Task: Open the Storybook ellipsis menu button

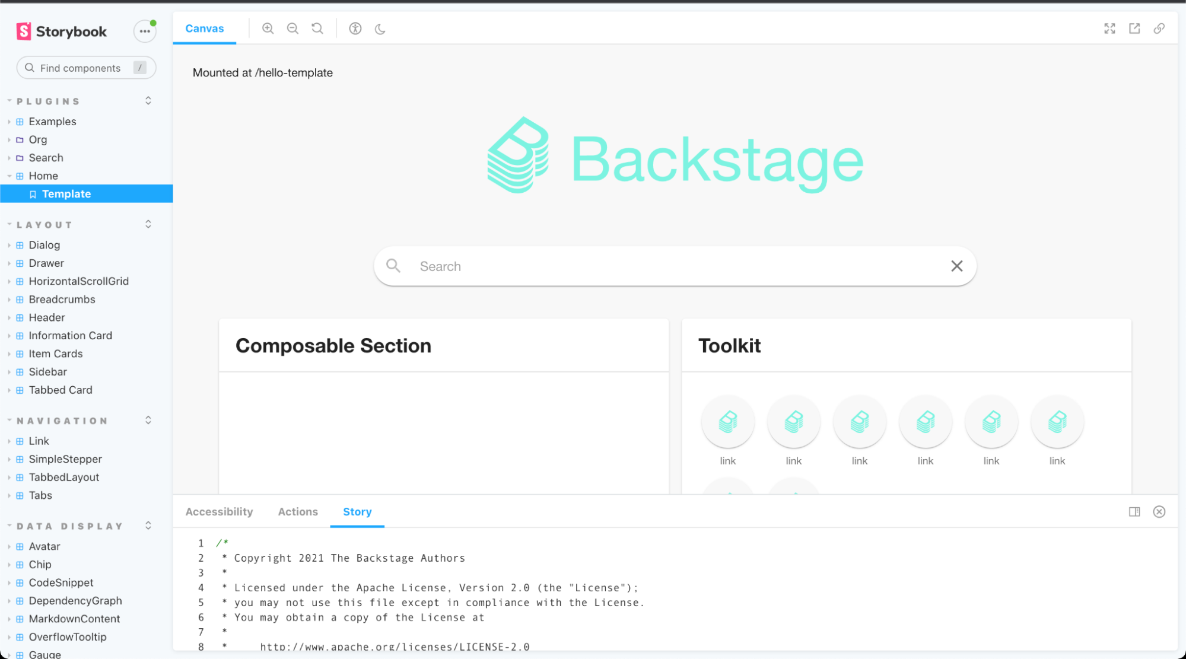Action: [145, 31]
